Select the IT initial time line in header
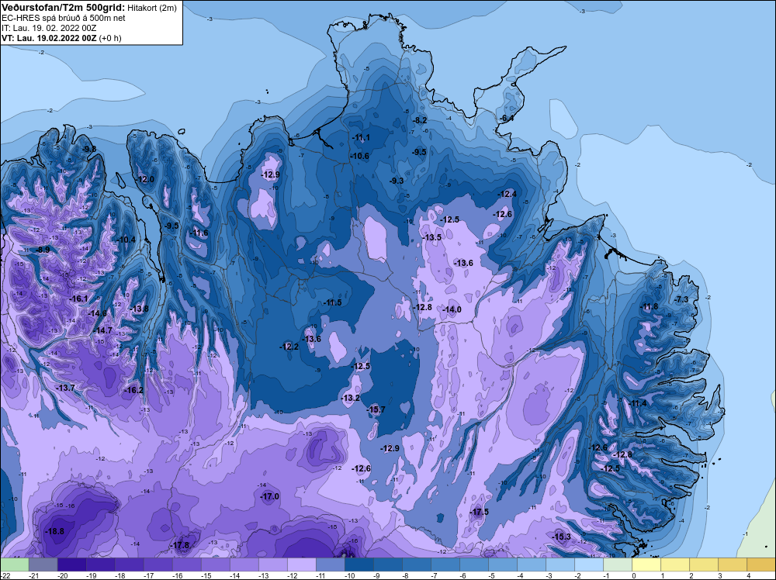776x580 pixels. 49,28
